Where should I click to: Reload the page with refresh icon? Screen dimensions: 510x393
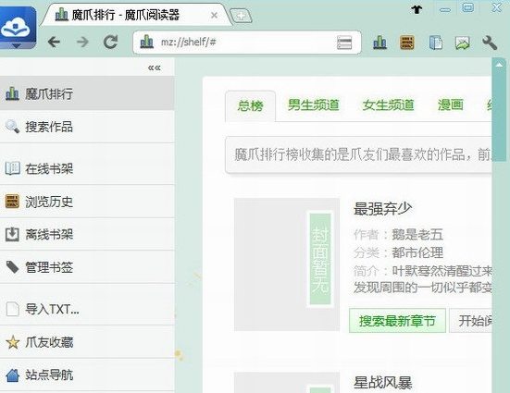click(x=110, y=42)
